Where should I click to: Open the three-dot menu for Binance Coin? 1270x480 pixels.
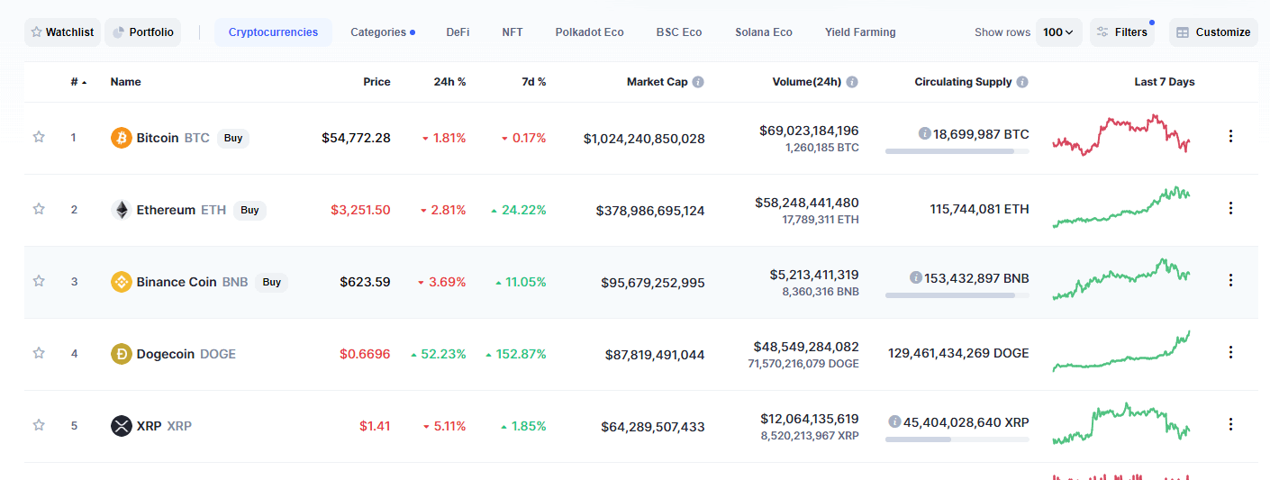(1230, 280)
